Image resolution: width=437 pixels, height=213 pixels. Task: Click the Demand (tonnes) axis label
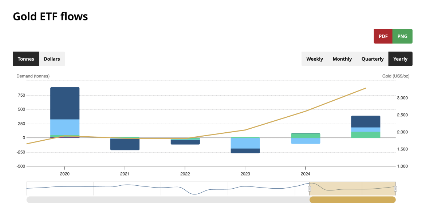click(32, 76)
